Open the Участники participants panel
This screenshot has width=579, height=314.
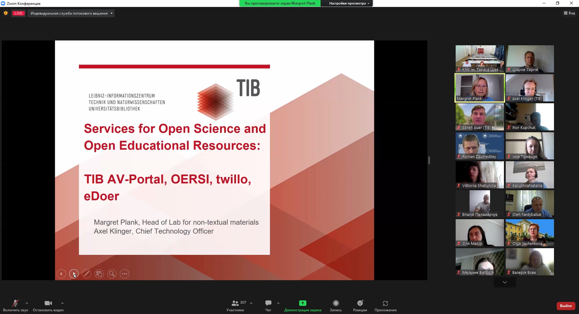235,306
